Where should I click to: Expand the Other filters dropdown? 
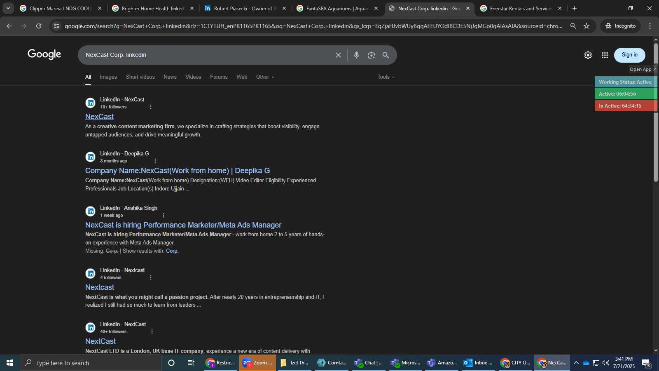265,77
